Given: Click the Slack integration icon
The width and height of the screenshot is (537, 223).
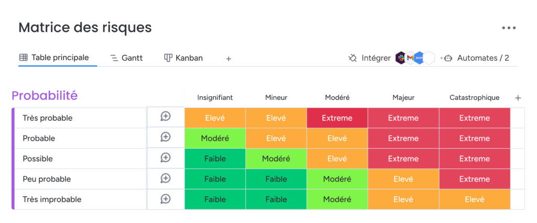Looking at the screenshot, I should tap(400, 58).
